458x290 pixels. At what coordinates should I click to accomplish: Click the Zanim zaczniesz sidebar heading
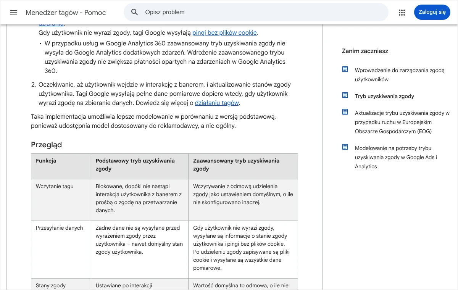click(365, 51)
